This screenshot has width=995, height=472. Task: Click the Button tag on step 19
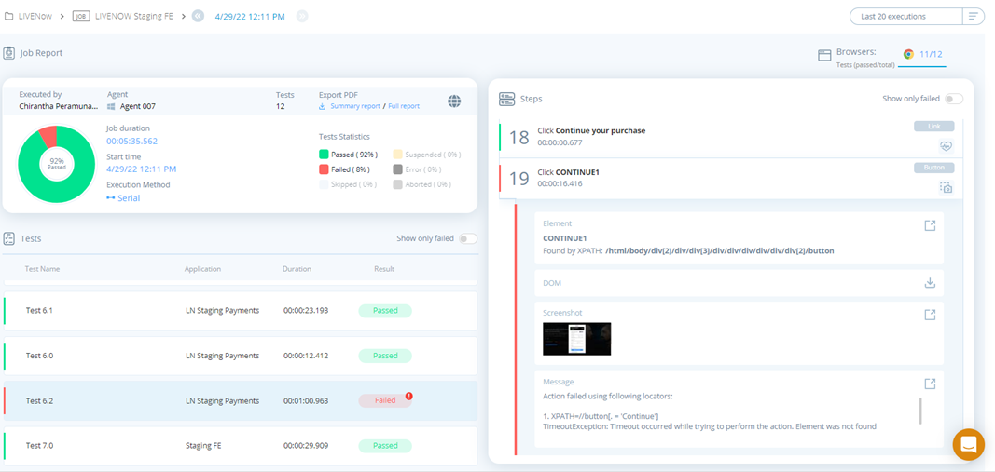933,168
